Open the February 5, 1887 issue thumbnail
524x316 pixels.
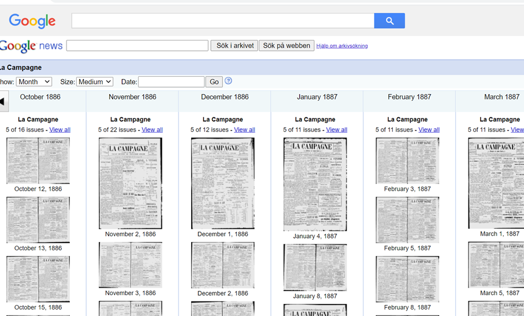pos(407,220)
